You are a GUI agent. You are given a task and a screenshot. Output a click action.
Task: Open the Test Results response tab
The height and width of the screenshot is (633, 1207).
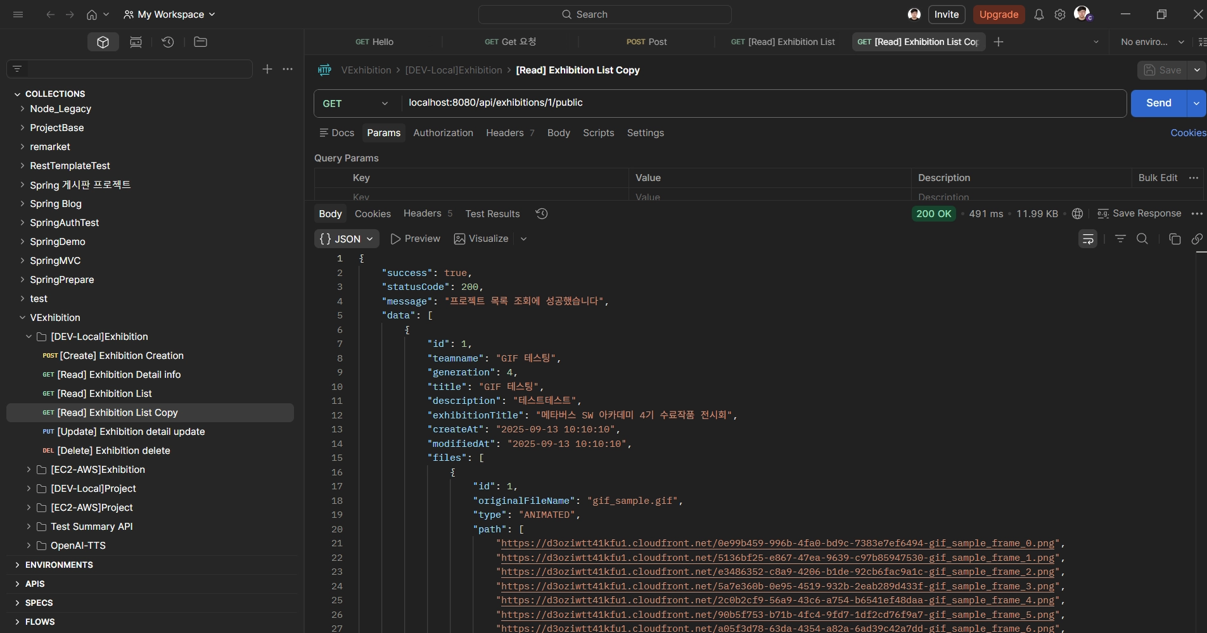coord(492,214)
